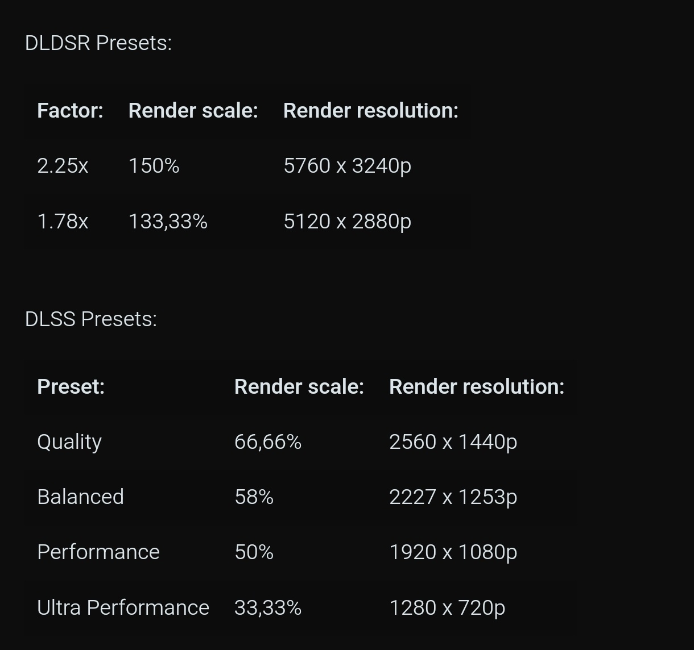694x650 pixels.
Task: Select the 33,33% render scale value
Action: pos(268,608)
